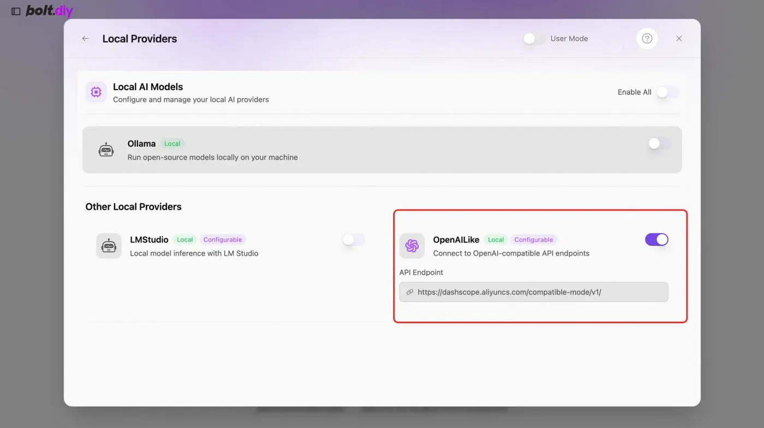The height and width of the screenshot is (428, 764).
Task: Click 'Run open-source models locally on your machine'
Action: pos(213,158)
